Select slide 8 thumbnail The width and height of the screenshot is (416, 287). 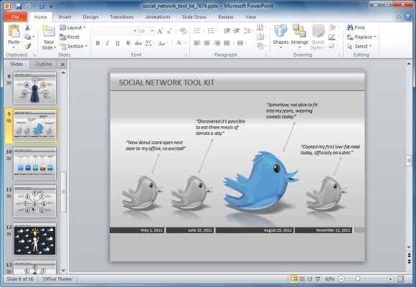tap(34, 88)
